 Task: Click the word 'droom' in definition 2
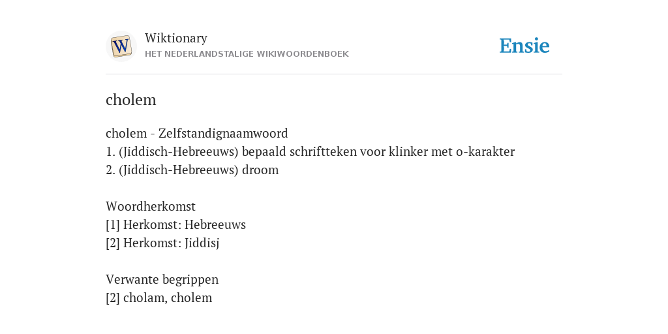point(260,170)
